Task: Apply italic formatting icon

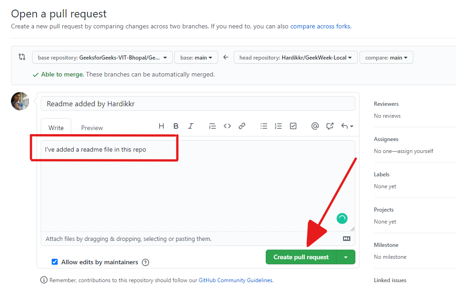Action: (190, 126)
